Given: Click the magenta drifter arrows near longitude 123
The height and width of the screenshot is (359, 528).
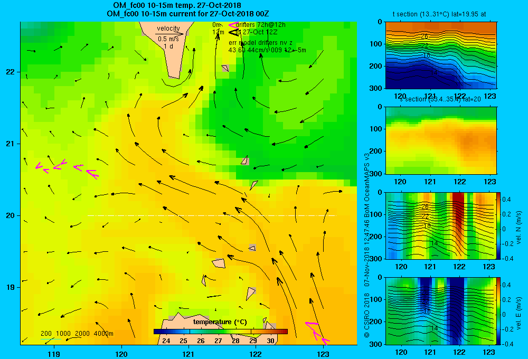Looking at the screenshot, I should click(x=317, y=333).
